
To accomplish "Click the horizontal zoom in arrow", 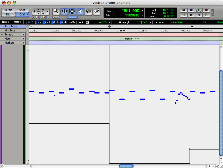I will click(47, 11).
